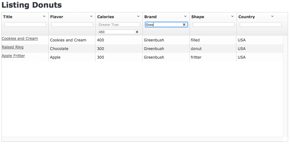Clear the 450 calories filter with X icon
The width and height of the screenshot is (290, 145).
click(x=137, y=32)
